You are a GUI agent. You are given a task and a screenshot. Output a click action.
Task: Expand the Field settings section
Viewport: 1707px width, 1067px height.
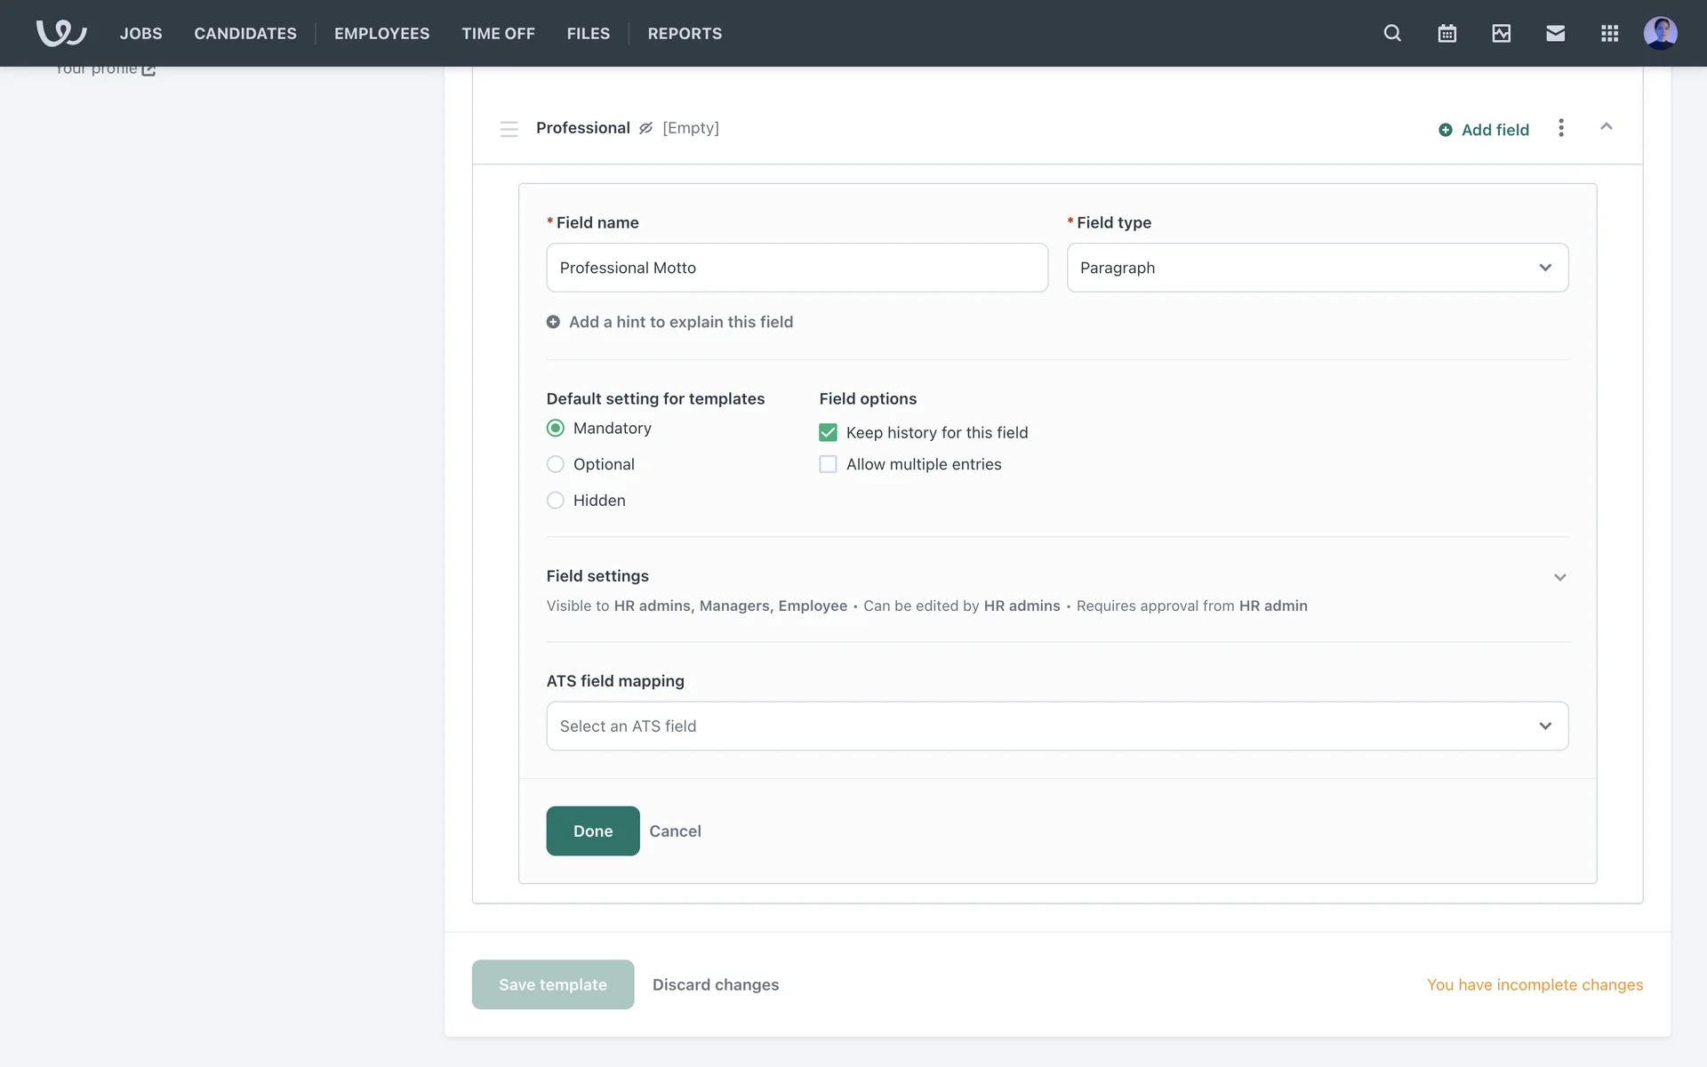(x=1559, y=578)
